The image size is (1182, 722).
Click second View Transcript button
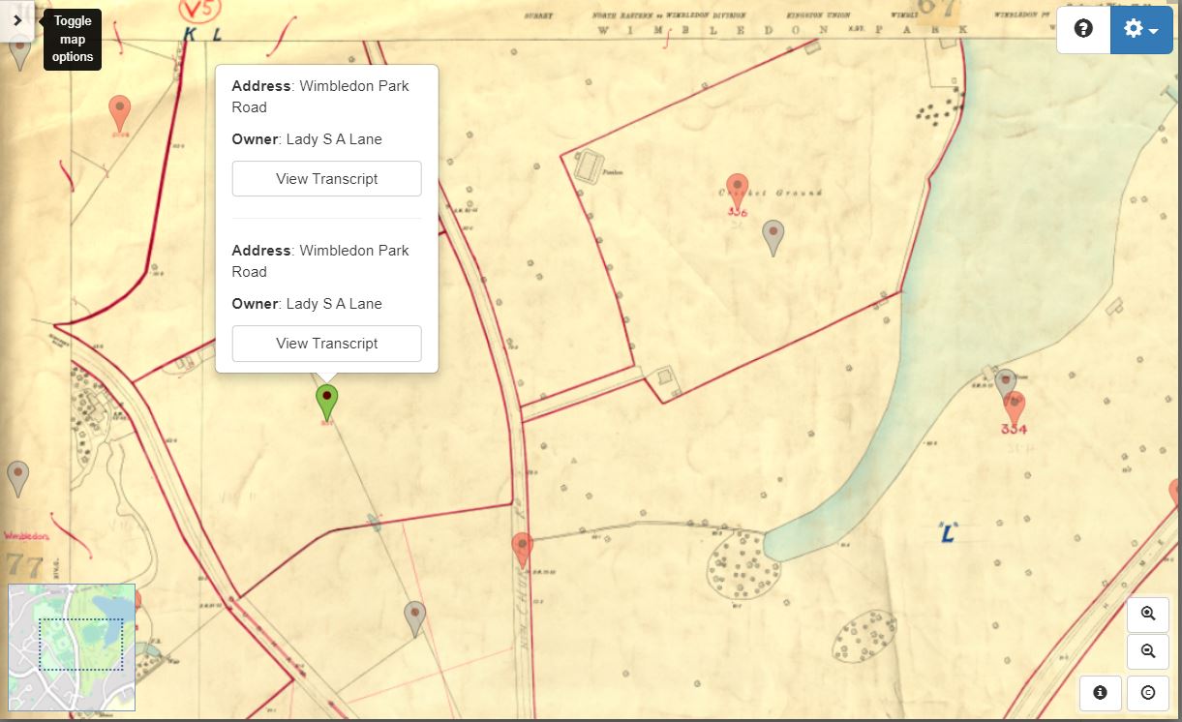(x=326, y=344)
